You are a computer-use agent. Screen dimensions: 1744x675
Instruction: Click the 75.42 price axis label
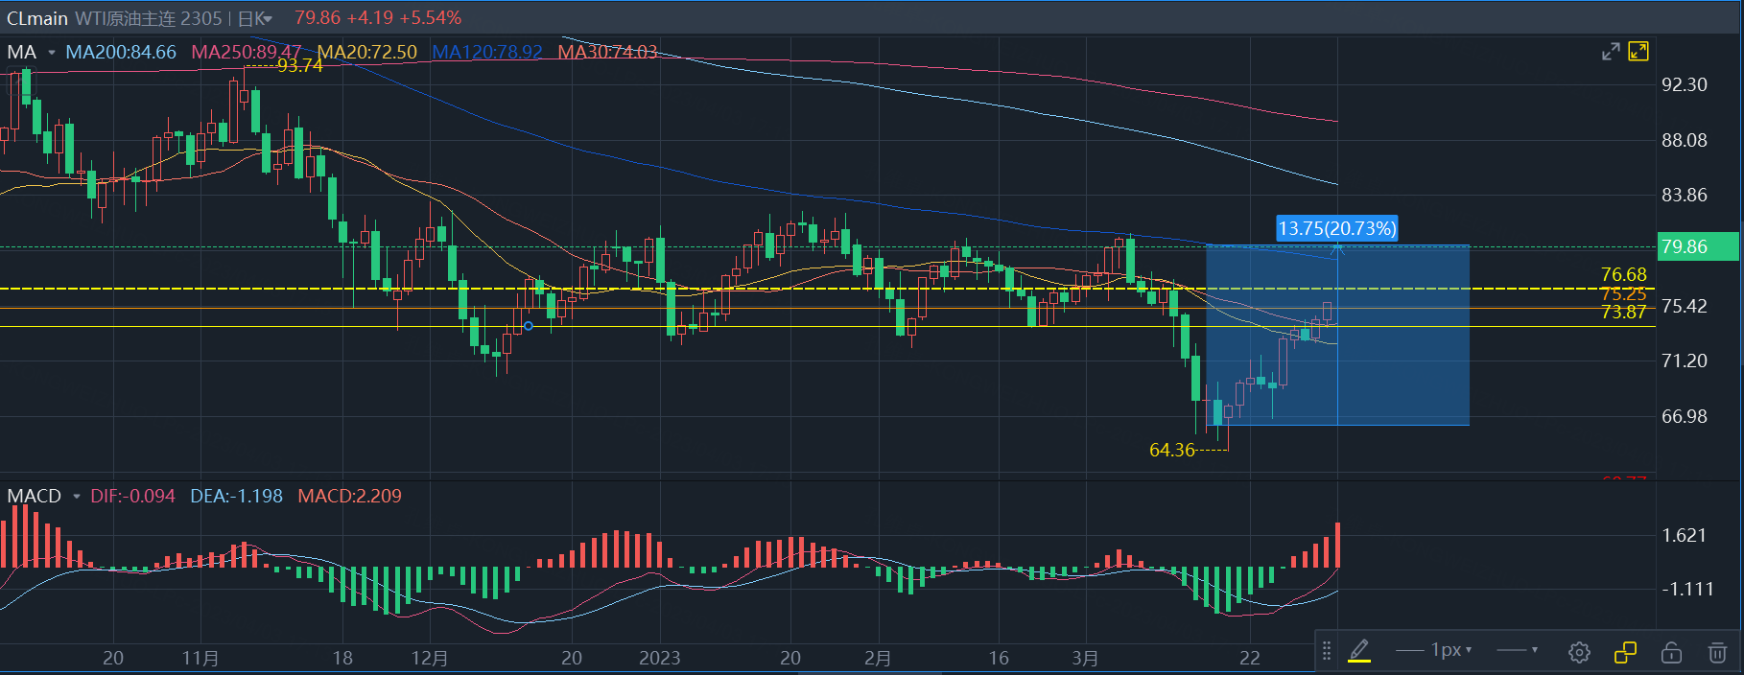pyautogui.click(x=1685, y=306)
